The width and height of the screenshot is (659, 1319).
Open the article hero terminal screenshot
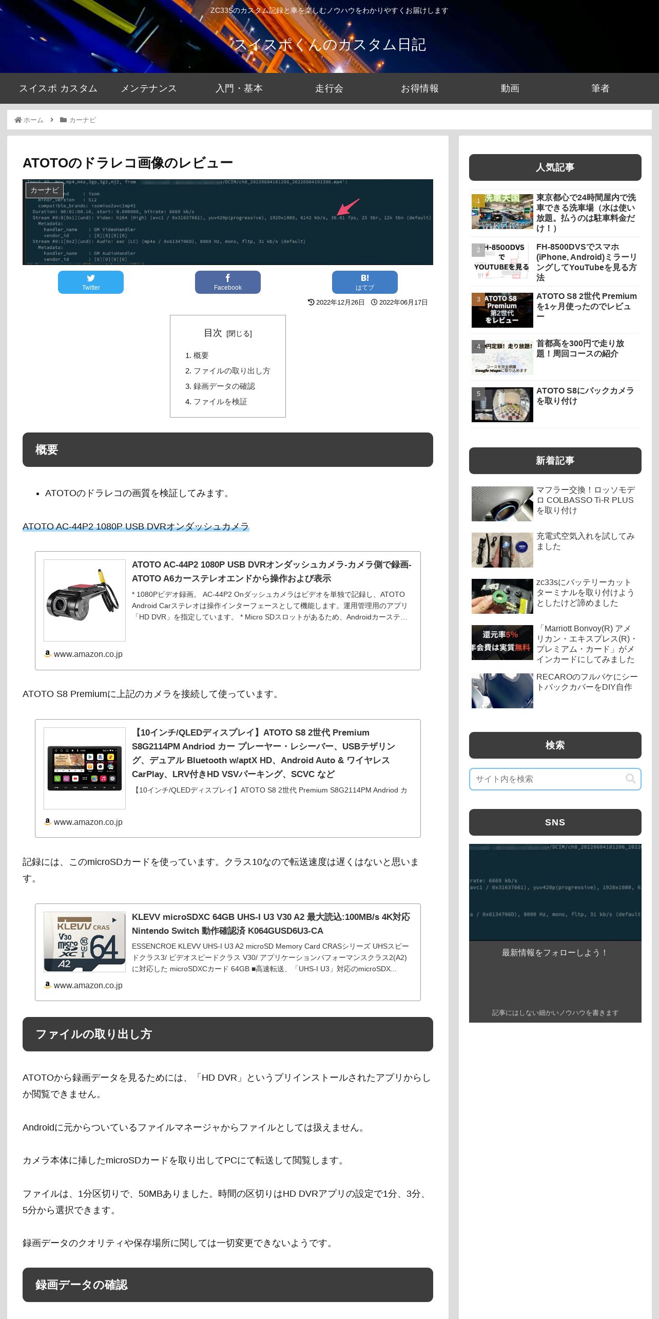point(228,222)
